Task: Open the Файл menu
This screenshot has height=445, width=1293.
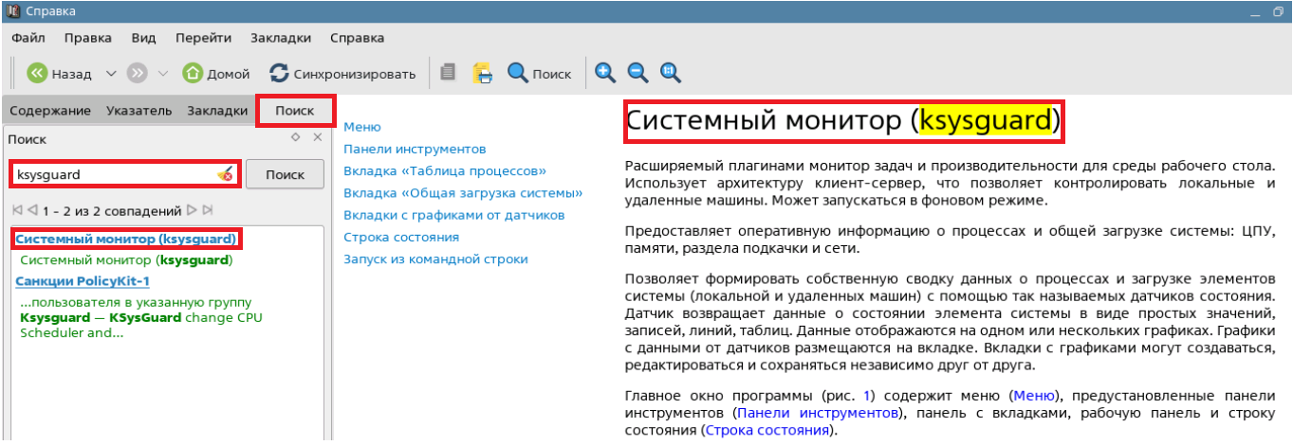Action: point(28,38)
